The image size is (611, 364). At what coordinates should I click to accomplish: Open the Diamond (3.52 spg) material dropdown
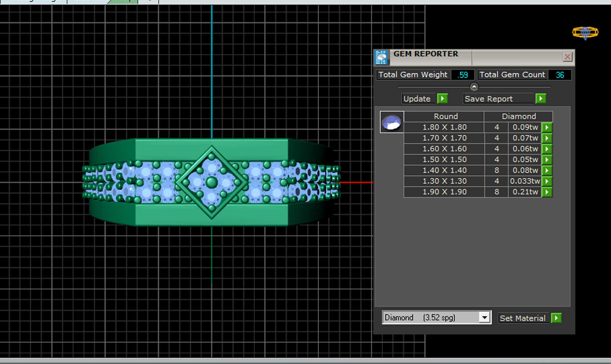click(484, 318)
